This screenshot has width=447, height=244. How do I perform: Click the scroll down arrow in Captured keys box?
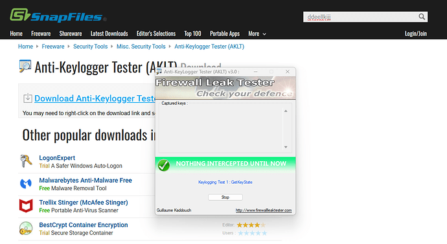(x=286, y=147)
